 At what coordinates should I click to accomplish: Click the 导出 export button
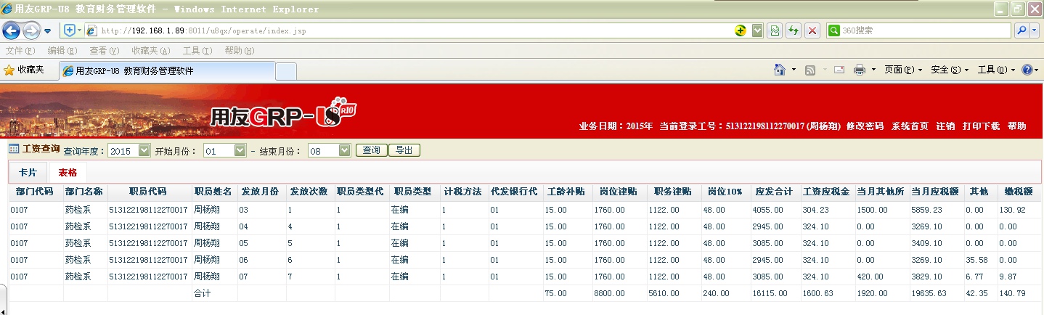[404, 150]
